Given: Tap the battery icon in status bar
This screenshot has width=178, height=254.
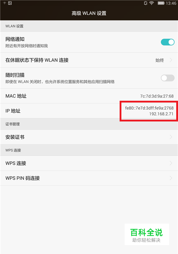Looking at the screenshot, I should tap(161, 3).
